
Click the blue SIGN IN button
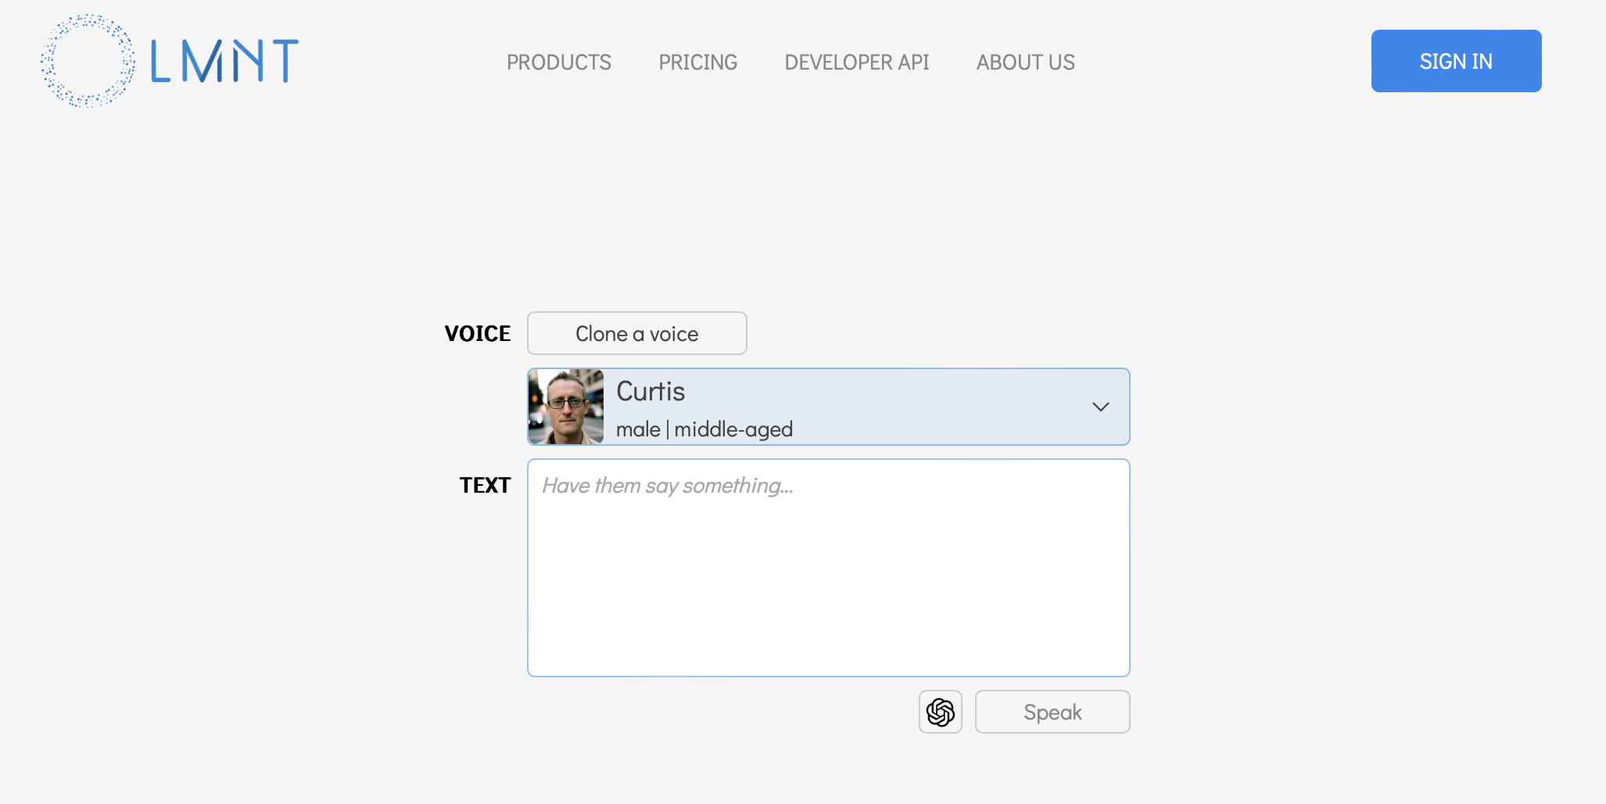coord(1456,61)
